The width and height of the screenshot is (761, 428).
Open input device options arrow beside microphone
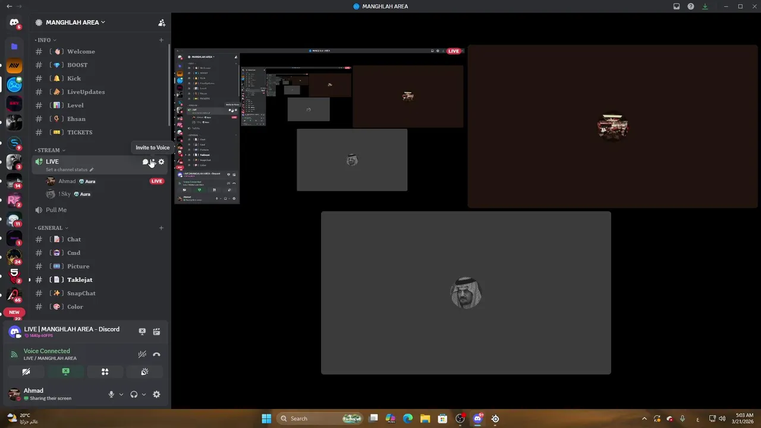(x=121, y=394)
